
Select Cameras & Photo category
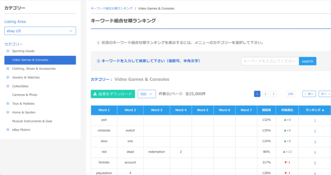(25, 95)
